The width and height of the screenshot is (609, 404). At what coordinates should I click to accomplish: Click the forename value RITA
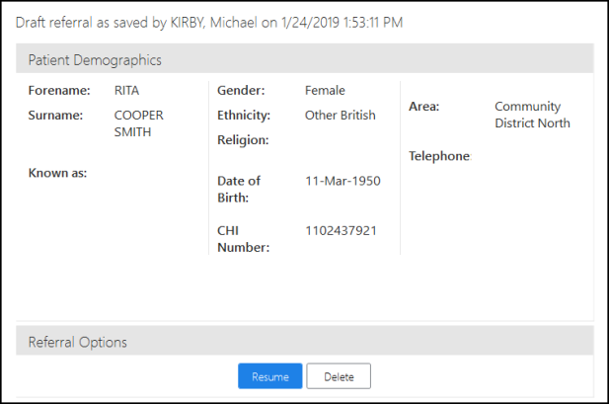click(x=126, y=91)
